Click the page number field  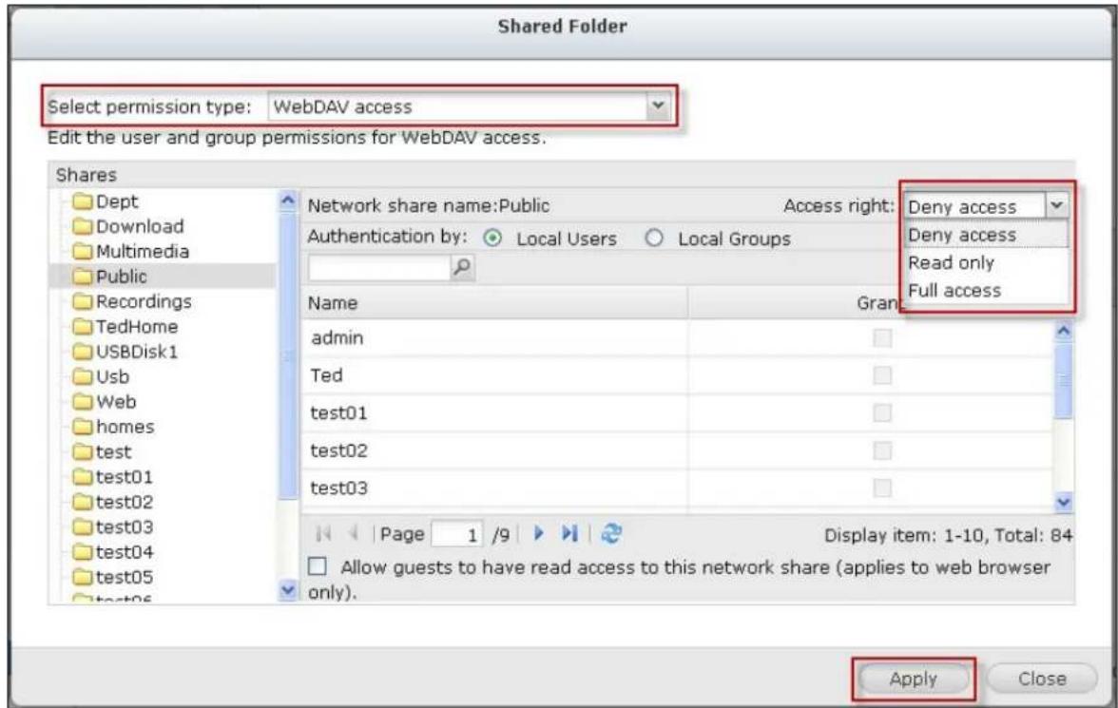[456, 534]
